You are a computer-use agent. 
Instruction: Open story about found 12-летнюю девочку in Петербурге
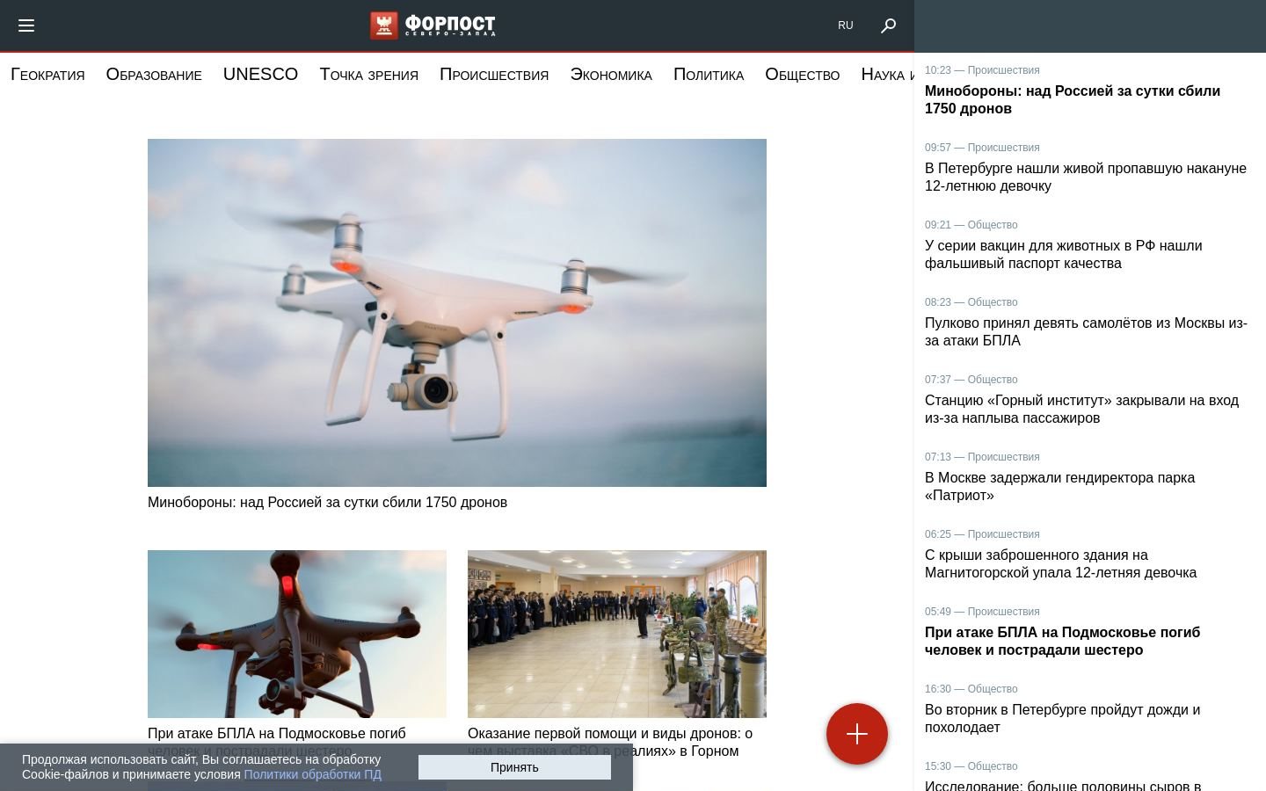click(x=1086, y=178)
